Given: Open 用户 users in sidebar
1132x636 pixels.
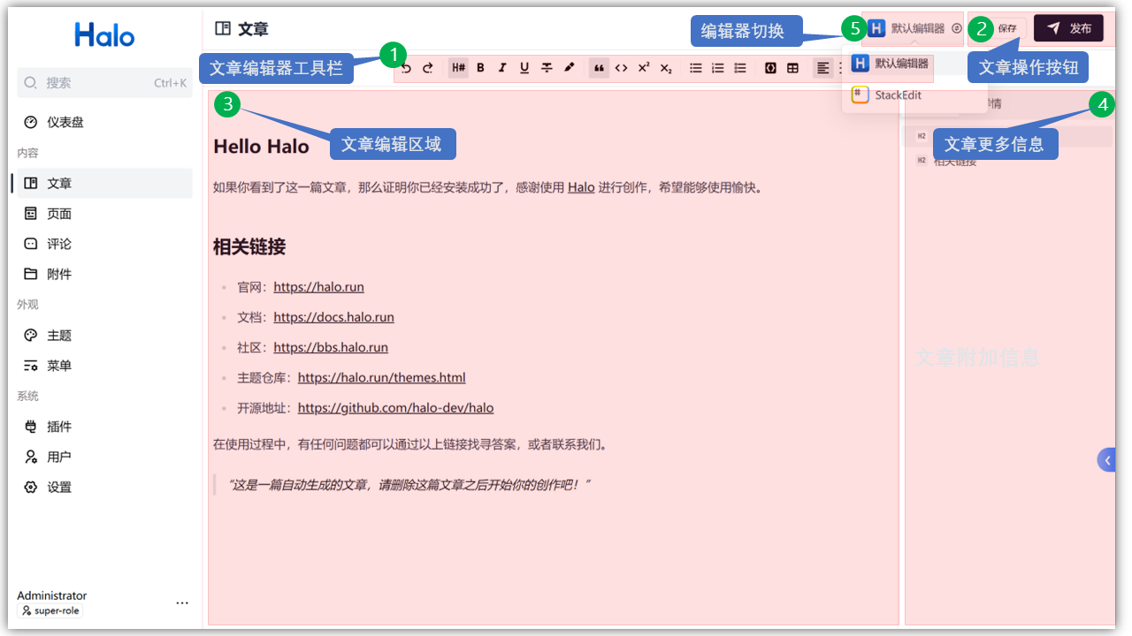Looking at the screenshot, I should [x=104, y=457].
